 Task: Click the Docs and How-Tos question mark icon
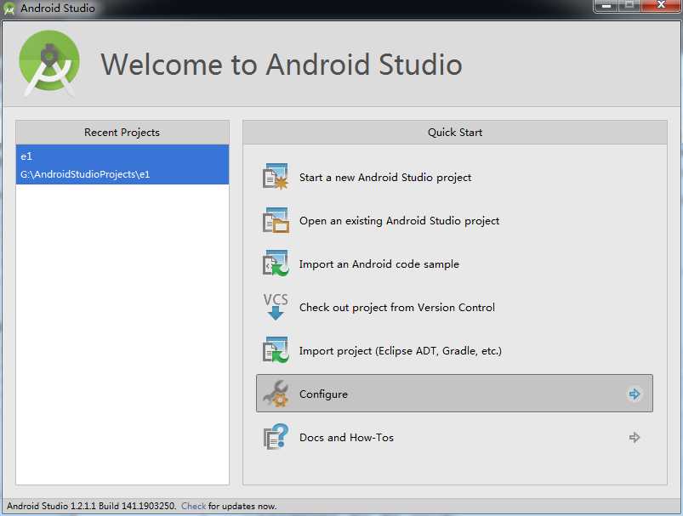pyautogui.click(x=276, y=437)
